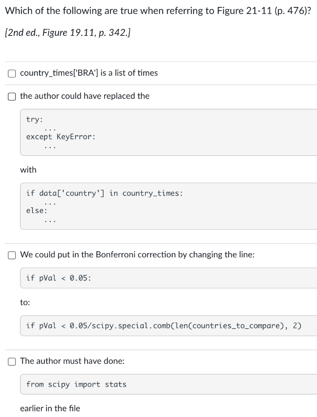
Task: Click the 'from scipy import stats' code block
Action: click(x=168, y=384)
